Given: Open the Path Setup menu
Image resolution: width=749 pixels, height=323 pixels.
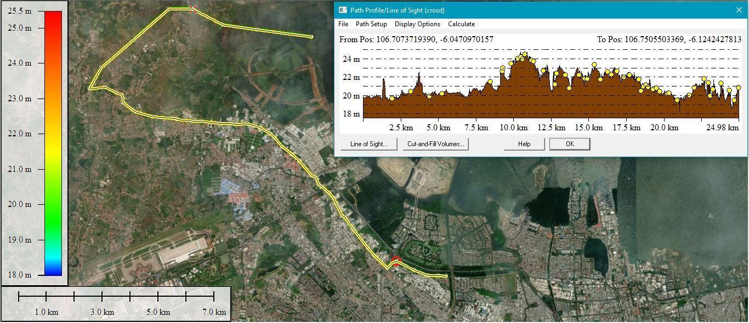Looking at the screenshot, I should (x=371, y=24).
